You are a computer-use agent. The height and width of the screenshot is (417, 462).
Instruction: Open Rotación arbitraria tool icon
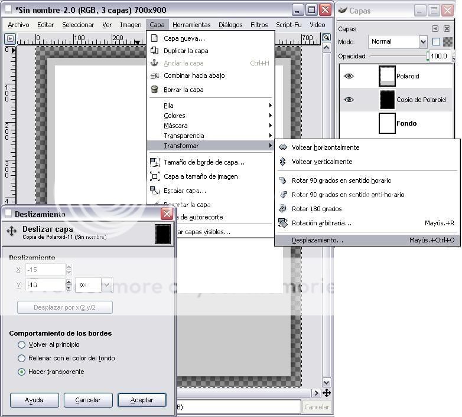pyautogui.click(x=283, y=223)
